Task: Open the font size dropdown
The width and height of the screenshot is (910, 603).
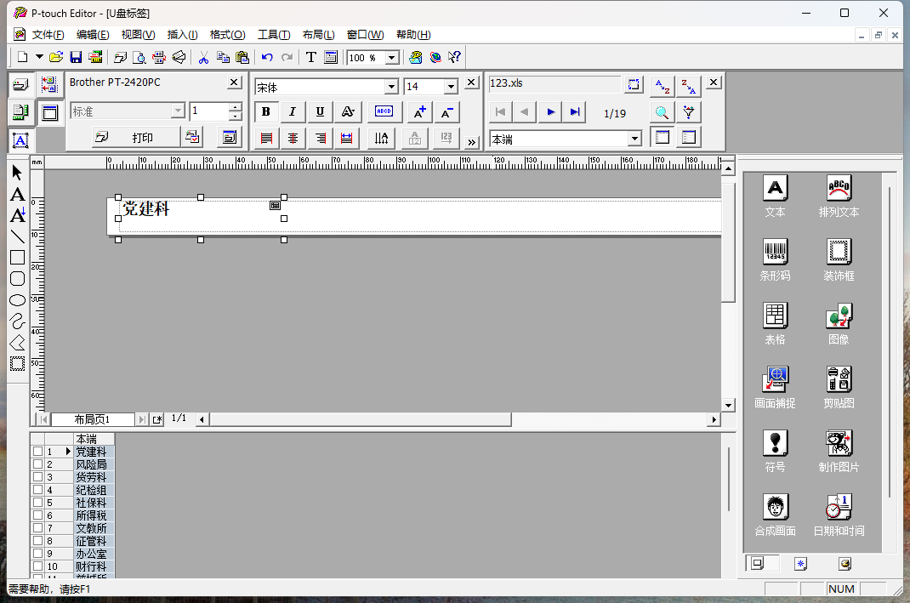Action: 451,87
